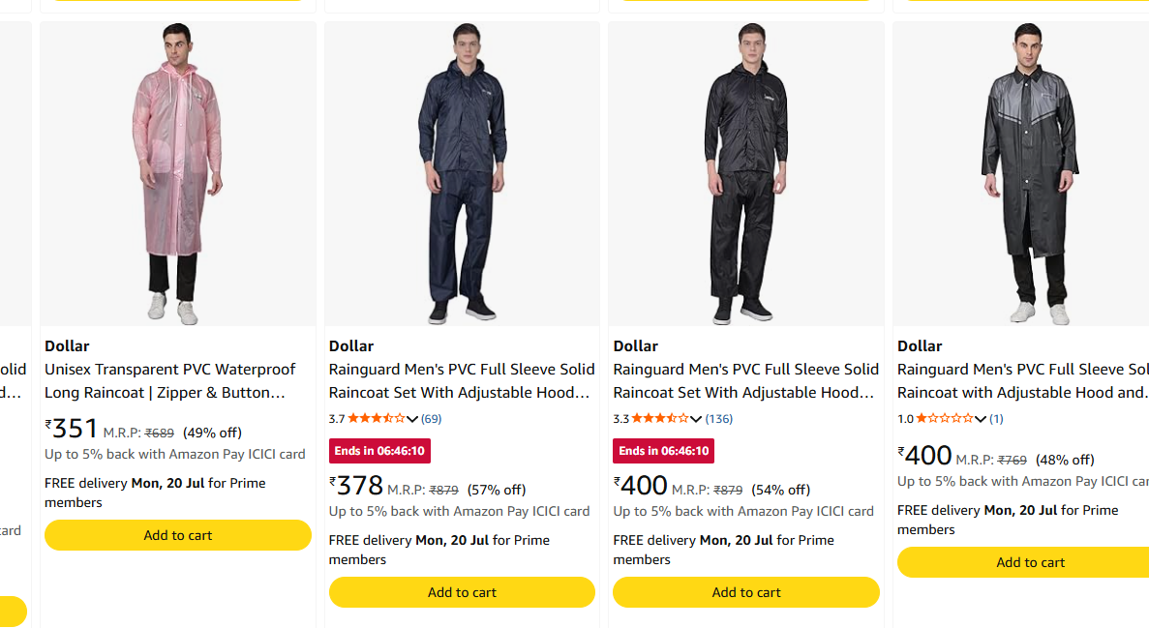Open the 136 reviews link
The height and width of the screenshot is (628, 1149).
tap(719, 419)
